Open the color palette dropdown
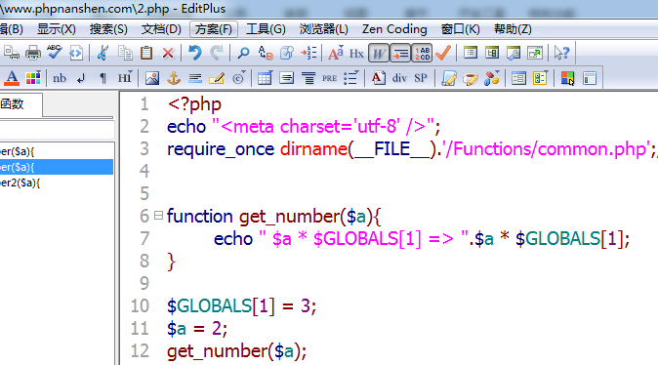 pyautogui.click(x=33, y=78)
